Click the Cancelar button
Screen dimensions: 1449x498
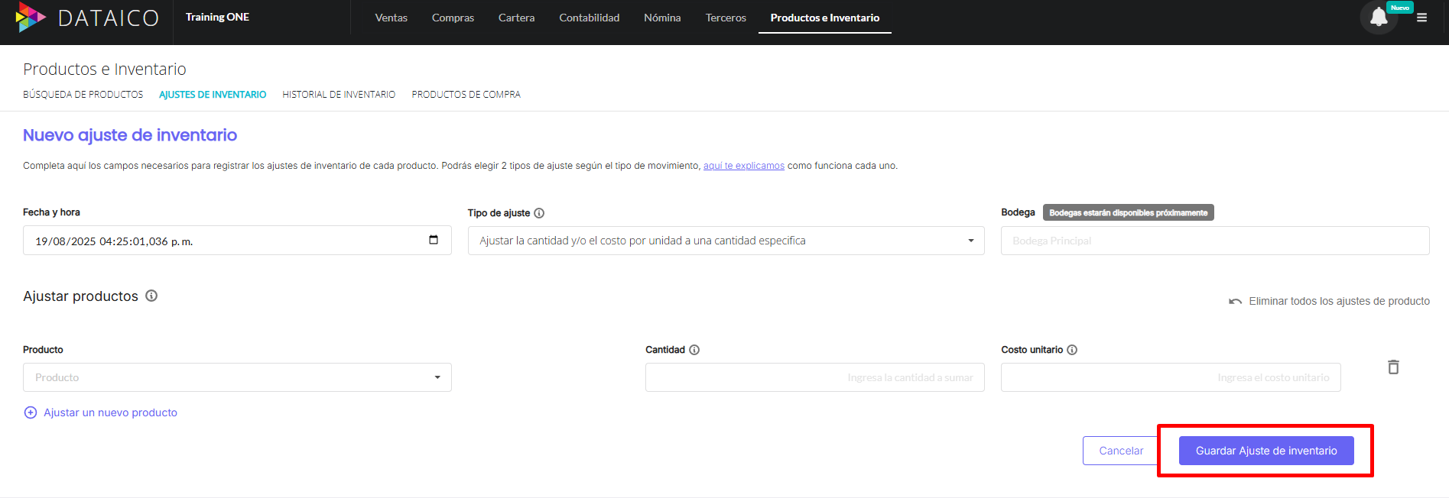(1120, 451)
